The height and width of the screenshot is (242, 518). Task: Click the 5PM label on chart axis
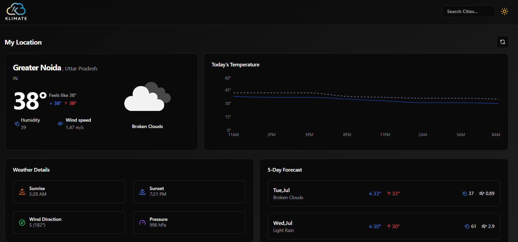309,134
